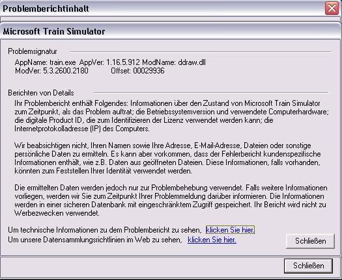This screenshot has width=342, height=280.
Task: Click the Microsoft Train Simulator header
Action: pos(54,31)
